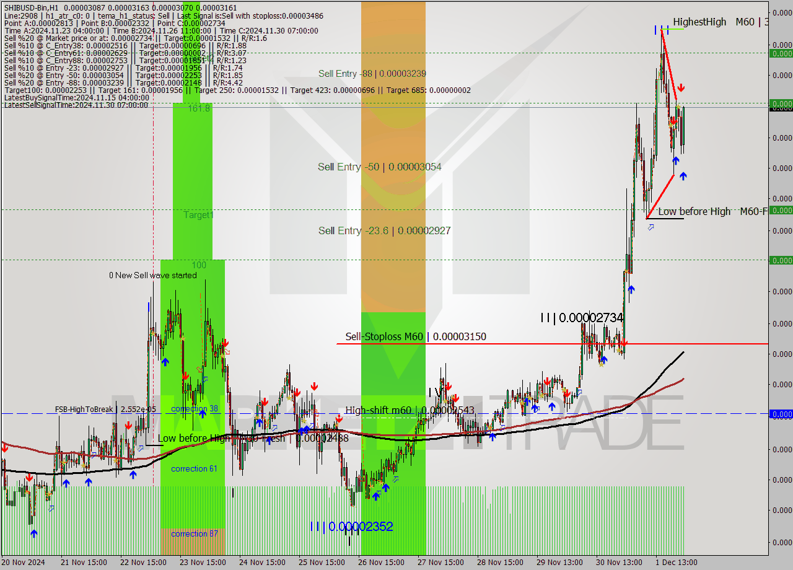Click the 'Sell %10 @ C_Entry61' line

click(x=125, y=53)
